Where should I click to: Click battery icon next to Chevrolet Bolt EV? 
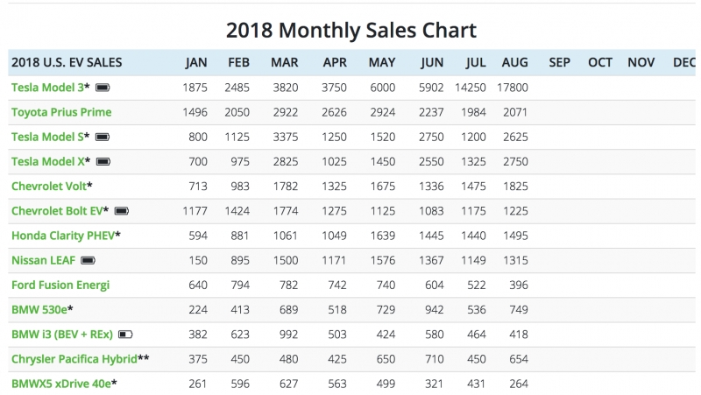(122, 211)
